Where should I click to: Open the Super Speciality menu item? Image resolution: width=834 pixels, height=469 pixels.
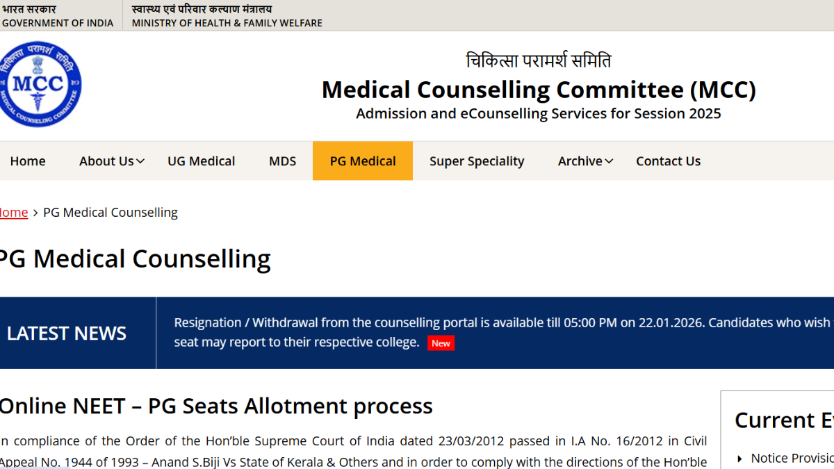[x=477, y=161]
